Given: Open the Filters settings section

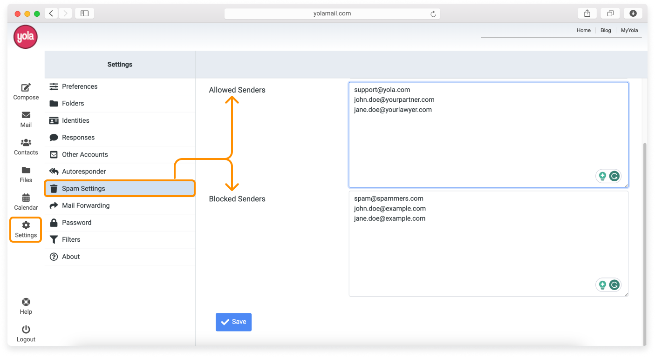Looking at the screenshot, I should tap(71, 239).
